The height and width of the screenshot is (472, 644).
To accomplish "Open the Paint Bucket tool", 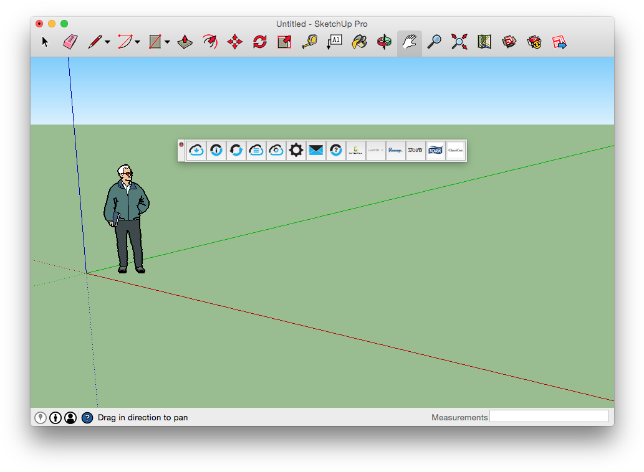I will click(359, 42).
